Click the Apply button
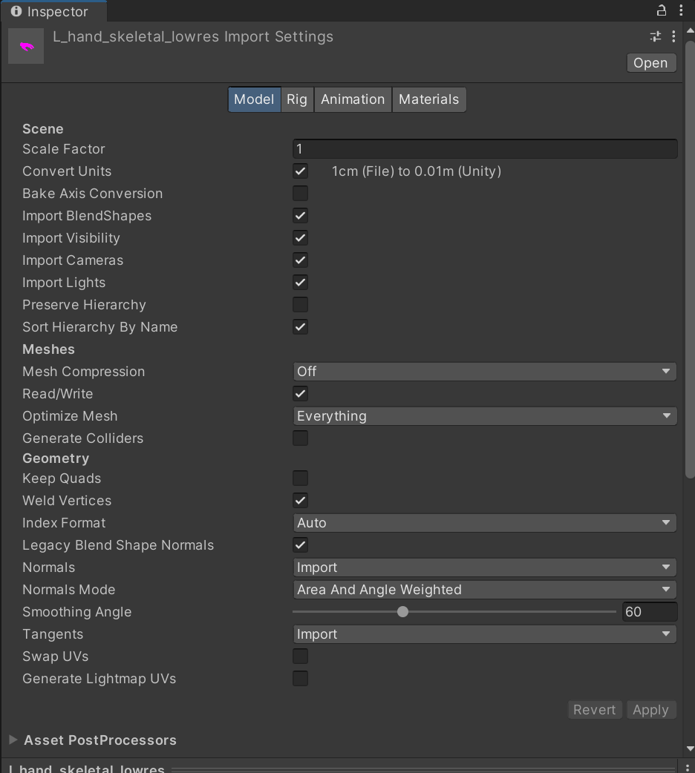The image size is (695, 773). (x=651, y=710)
